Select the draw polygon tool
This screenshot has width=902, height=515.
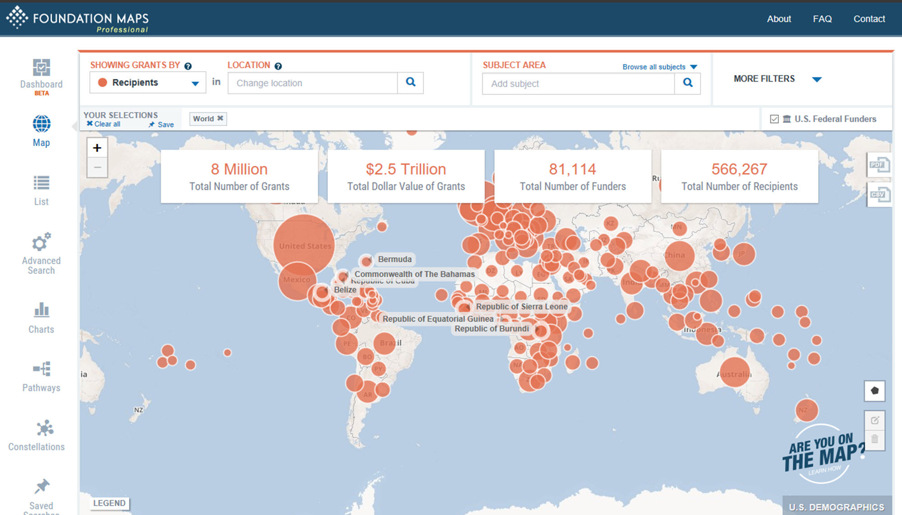tap(874, 391)
